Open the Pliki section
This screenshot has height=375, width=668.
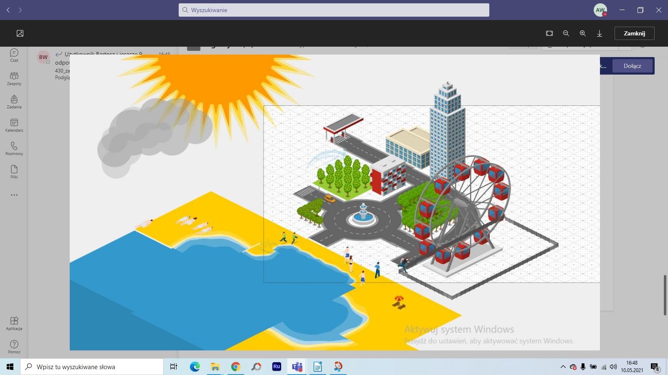coord(14,172)
